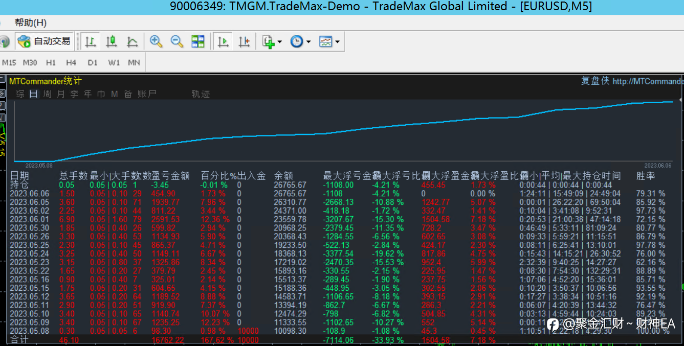The width and height of the screenshot is (684, 346).
Task: Open the http://MTCommander link
Action: pyautogui.click(x=647, y=81)
